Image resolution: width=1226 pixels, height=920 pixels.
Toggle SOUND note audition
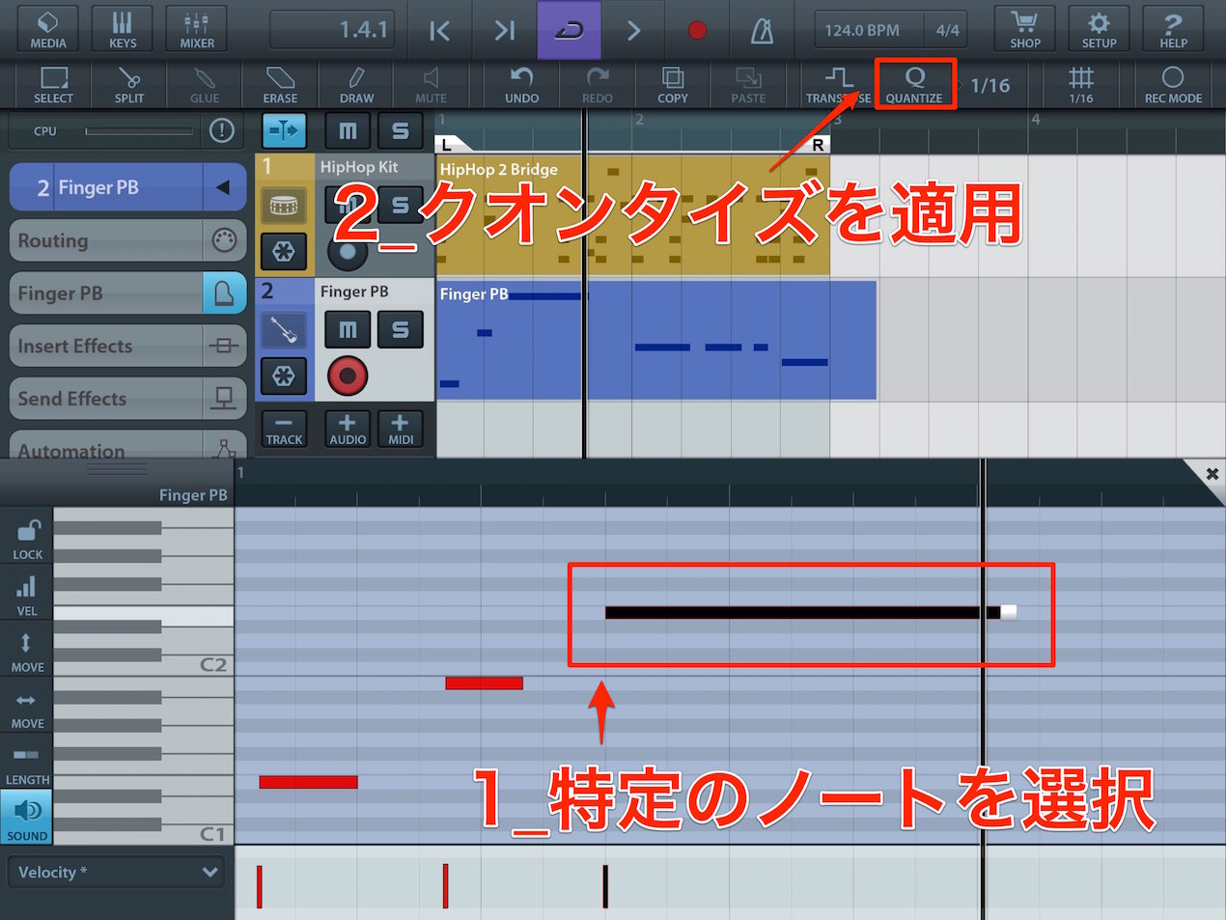[x=27, y=819]
